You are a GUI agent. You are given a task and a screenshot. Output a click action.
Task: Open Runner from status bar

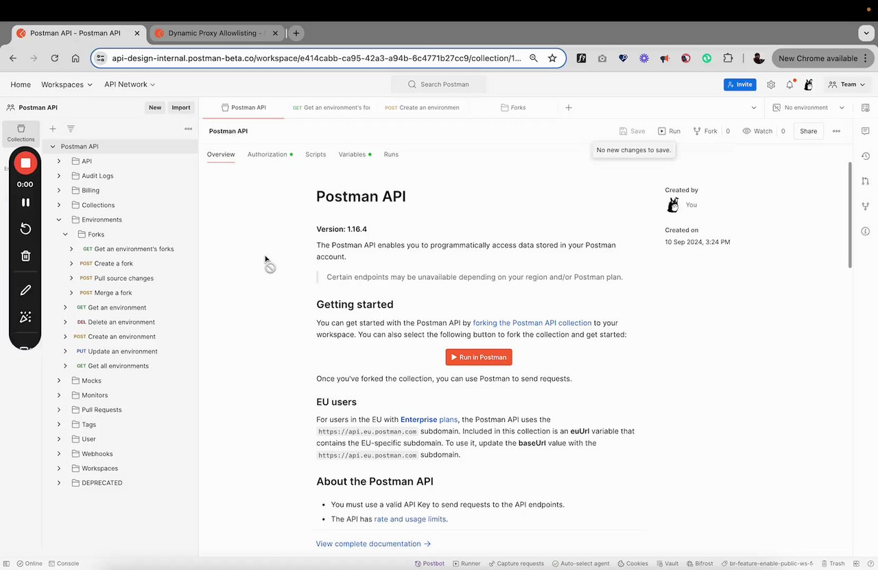466,563
